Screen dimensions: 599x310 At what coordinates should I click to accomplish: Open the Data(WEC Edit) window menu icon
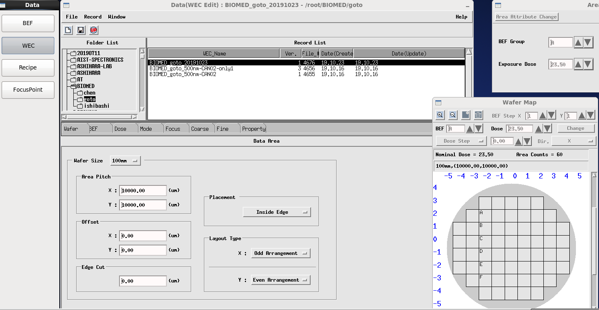(x=66, y=5)
